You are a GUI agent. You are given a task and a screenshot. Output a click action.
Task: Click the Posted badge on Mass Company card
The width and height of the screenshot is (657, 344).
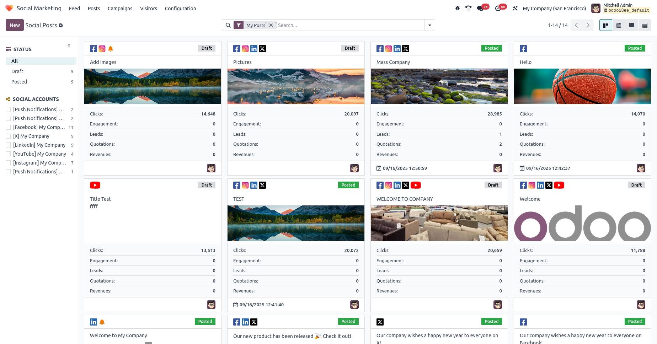point(492,48)
